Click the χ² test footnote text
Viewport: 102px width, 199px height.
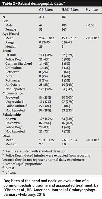11,172
